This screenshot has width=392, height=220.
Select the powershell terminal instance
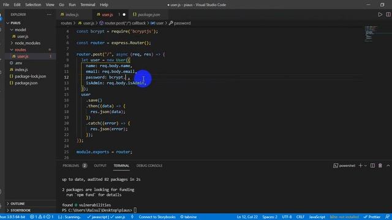(344, 166)
